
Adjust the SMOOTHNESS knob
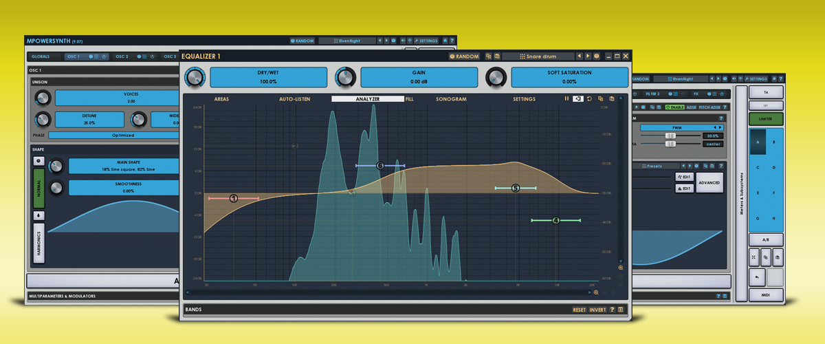coord(56,187)
